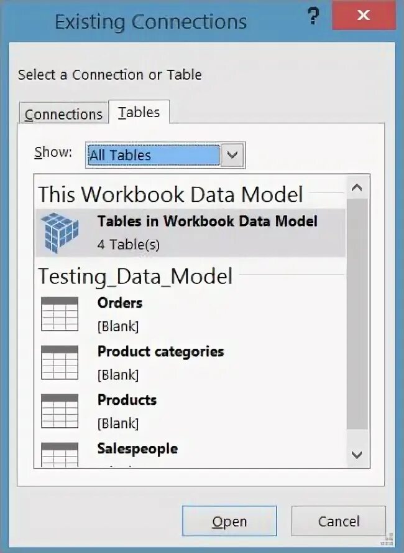
Task: Click the All Tables combo box field
Action: tap(153, 155)
